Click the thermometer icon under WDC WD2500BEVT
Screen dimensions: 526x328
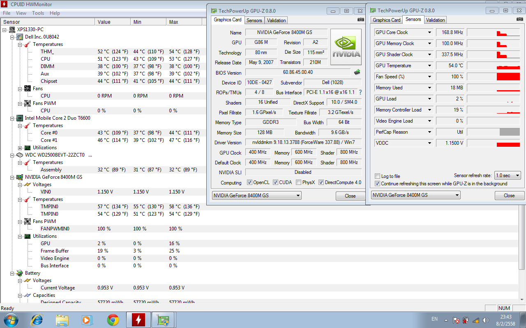point(28,162)
